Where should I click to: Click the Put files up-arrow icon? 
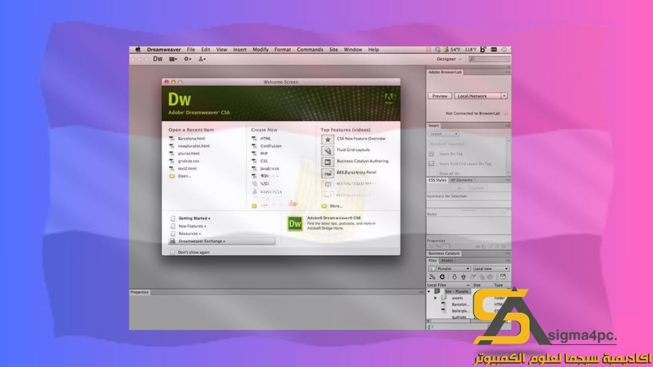pyautogui.click(x=463, y=277)
